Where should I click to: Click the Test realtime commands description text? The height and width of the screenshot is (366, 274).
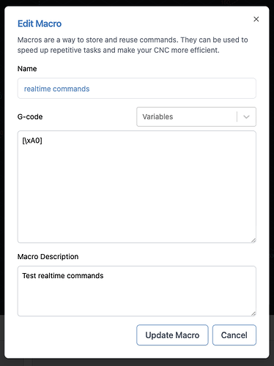pyautogui.click(x=63, y=276)
